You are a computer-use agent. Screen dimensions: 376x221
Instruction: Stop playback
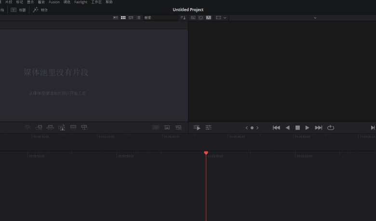[x=297, y=128]
